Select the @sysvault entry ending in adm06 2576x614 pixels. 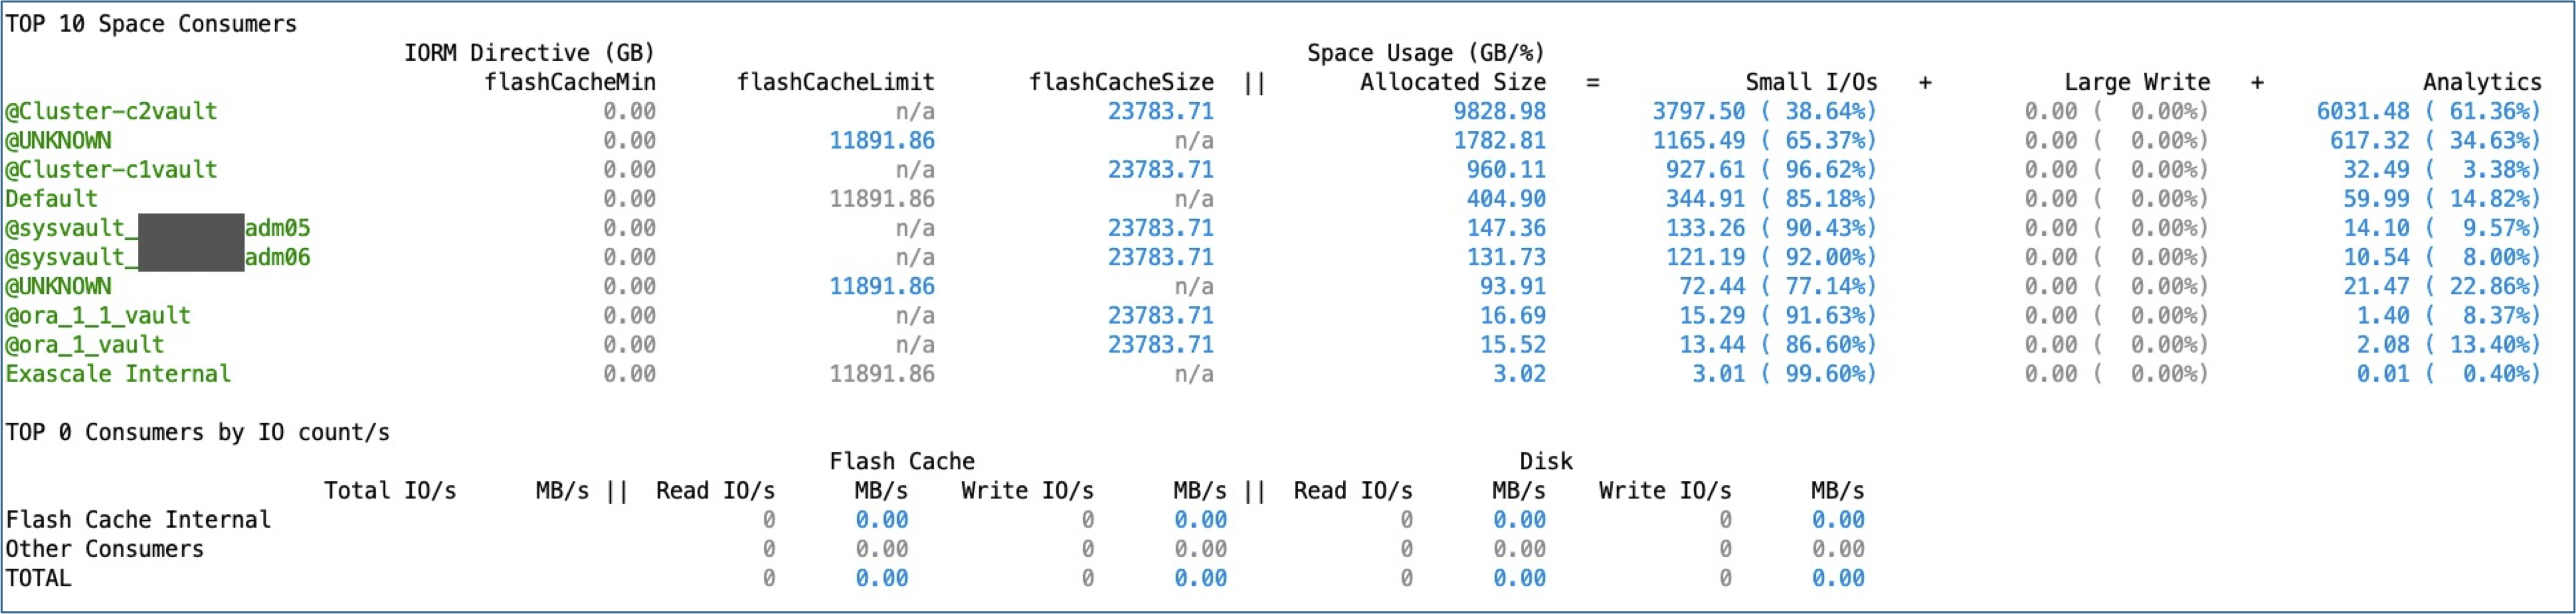[x=157, y=257]
